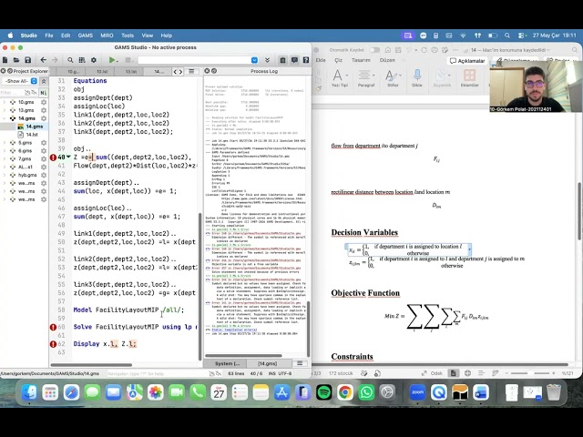Screen dimensions: 583x437
Task: Open Spotify from the Dock
Action: pos(324,392)
